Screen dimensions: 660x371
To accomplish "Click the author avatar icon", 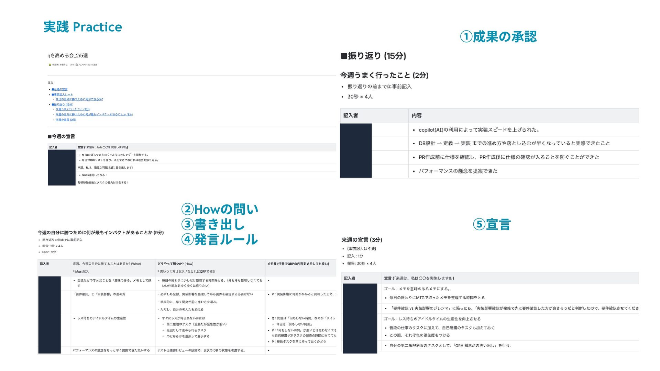I will (x=50, y=65).
